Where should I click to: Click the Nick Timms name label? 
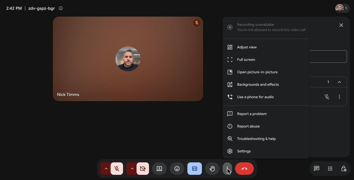pyautogui.click(x=68, y=95)
